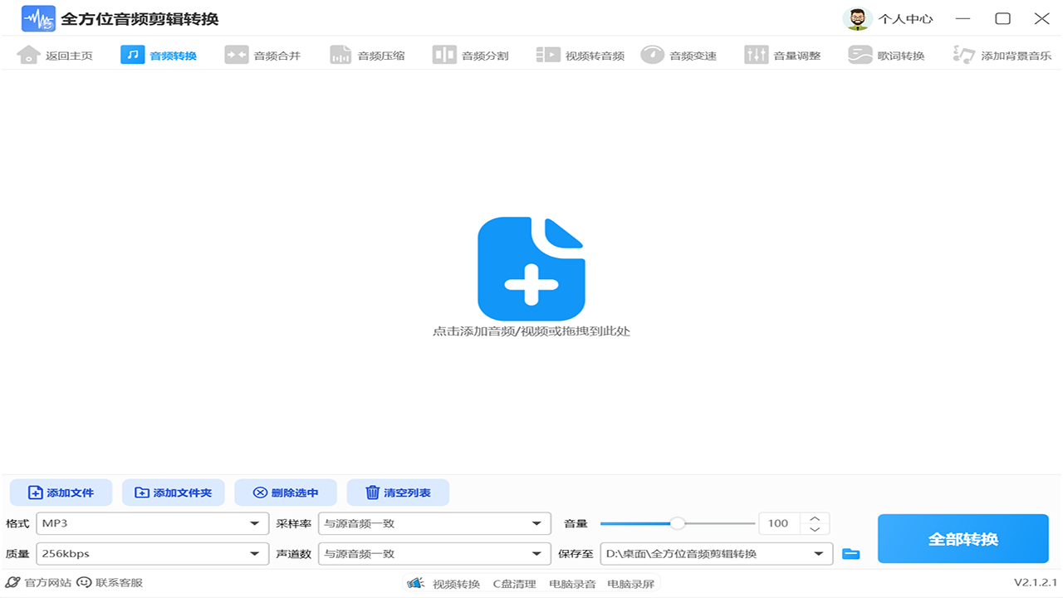Select the 音频压缩 compression tool

[x=367, y=54]
